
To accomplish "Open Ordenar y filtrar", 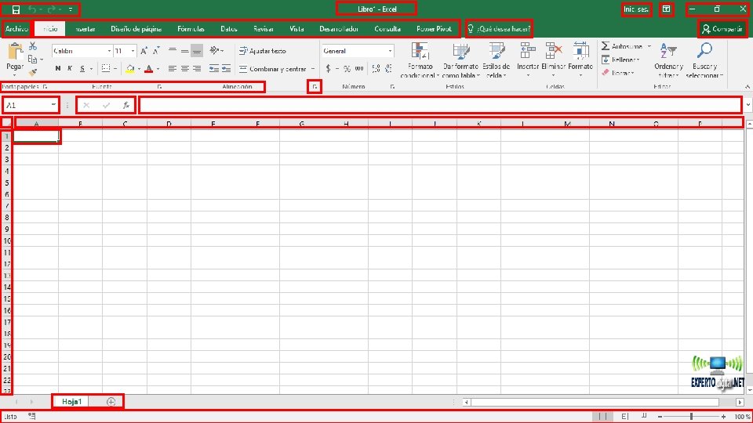I will pos(668,60).
